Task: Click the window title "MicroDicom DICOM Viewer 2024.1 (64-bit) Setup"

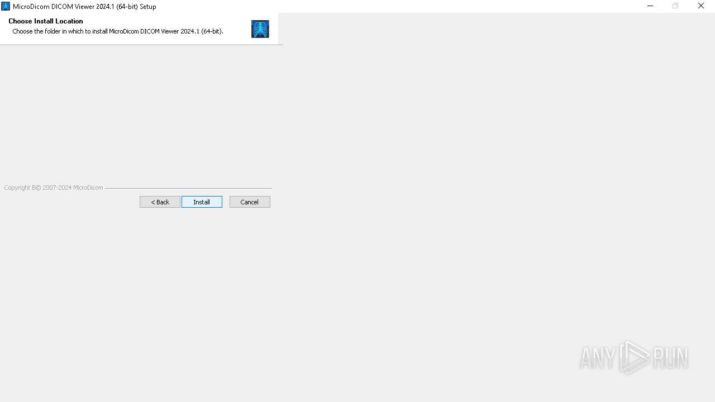Action: pyautogui.click(x=84, y=7)
